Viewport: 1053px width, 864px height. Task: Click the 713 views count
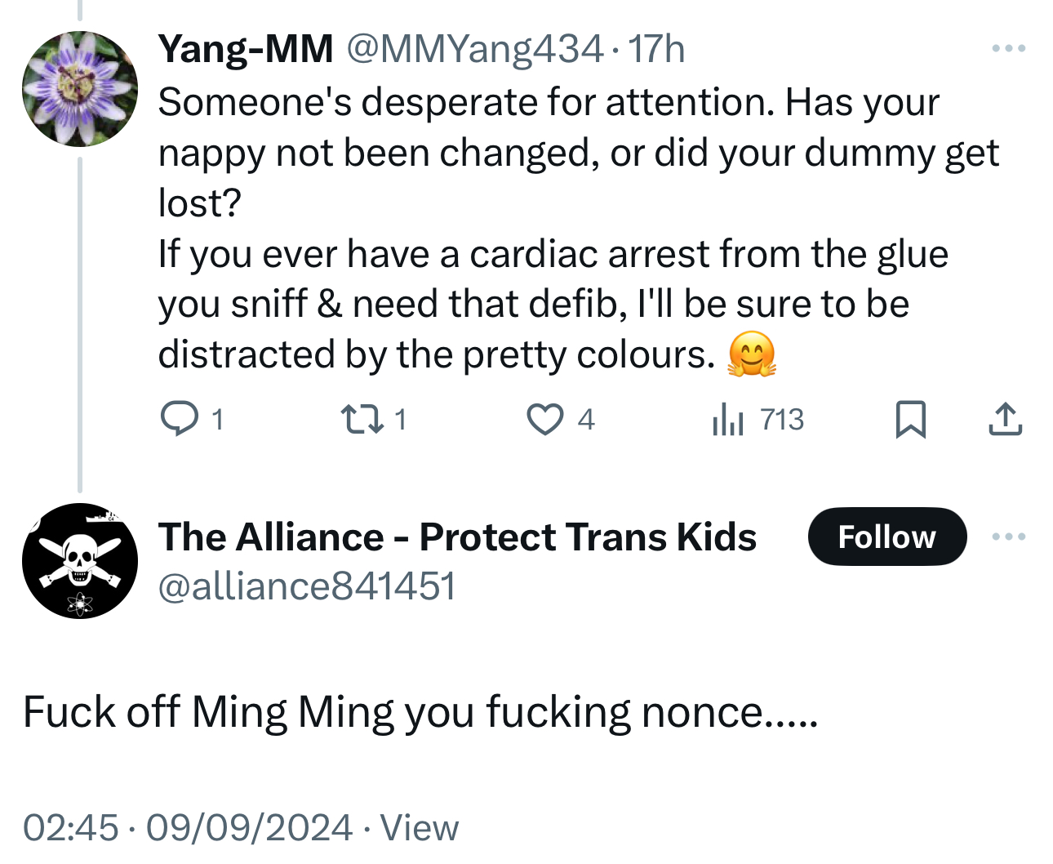[x=782, y=420]
